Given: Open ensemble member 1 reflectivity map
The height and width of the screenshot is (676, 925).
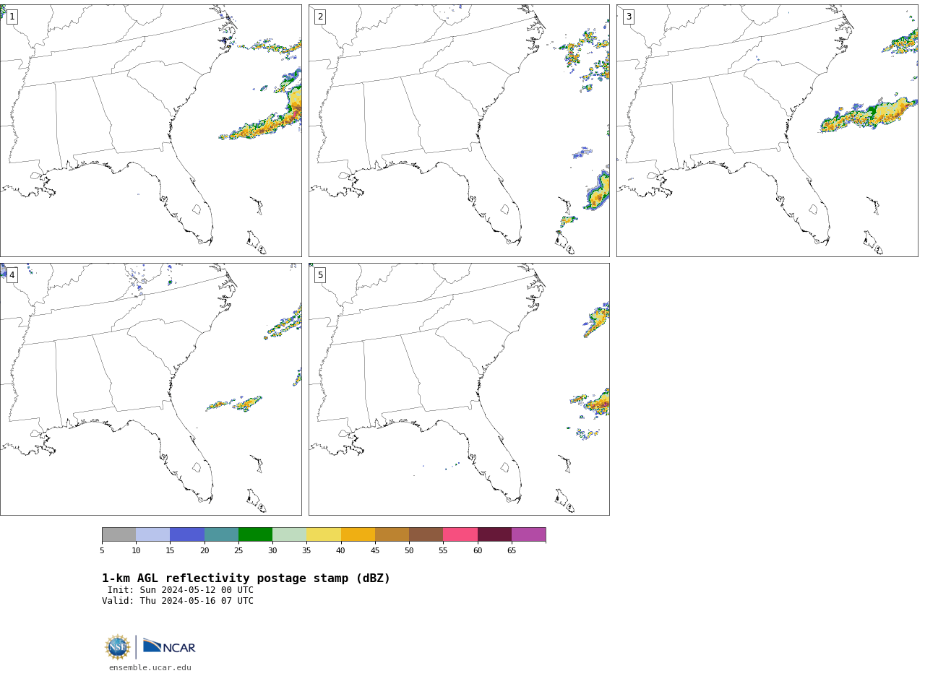Looking at the screenshot, I should [150, 131].
